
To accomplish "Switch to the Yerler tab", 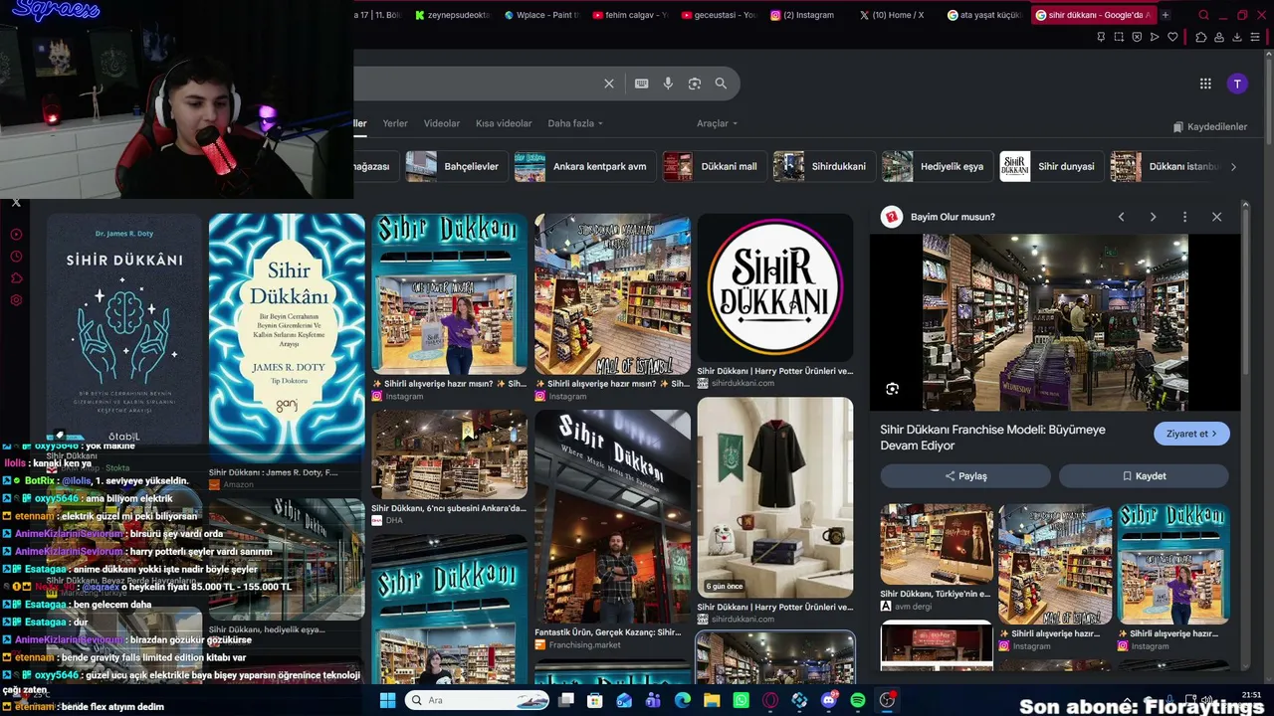I will click(x=395, y=123).
